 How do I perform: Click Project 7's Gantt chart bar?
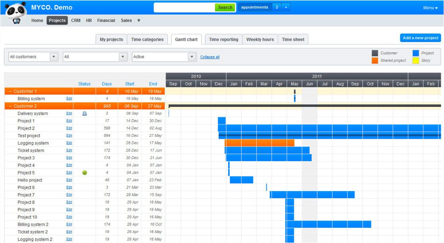point(311,194)
